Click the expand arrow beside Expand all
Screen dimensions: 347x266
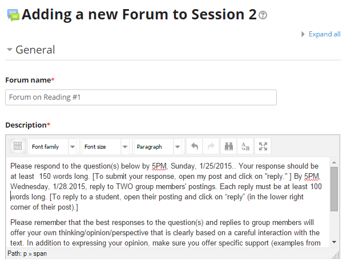302,34
